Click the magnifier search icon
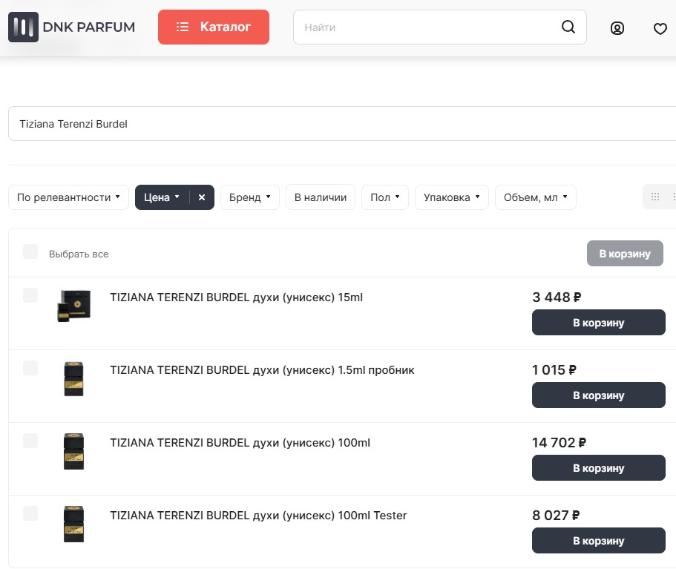Viewport: 676px width, 569px height. click(568, 27)
